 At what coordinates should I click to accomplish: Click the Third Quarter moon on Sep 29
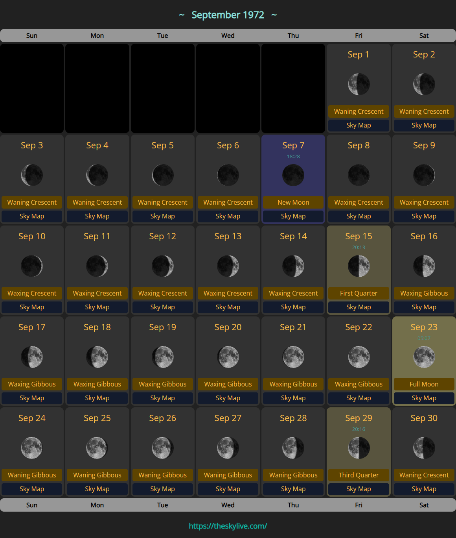(x=359, y=448)
